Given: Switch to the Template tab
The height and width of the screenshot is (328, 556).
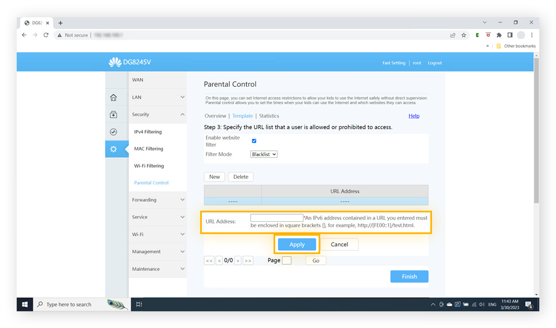Looking at the screenshot, I should point(242,116).
